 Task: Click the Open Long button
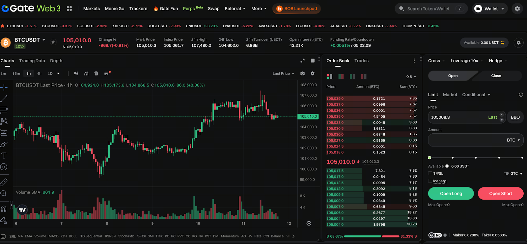point(451,193)
